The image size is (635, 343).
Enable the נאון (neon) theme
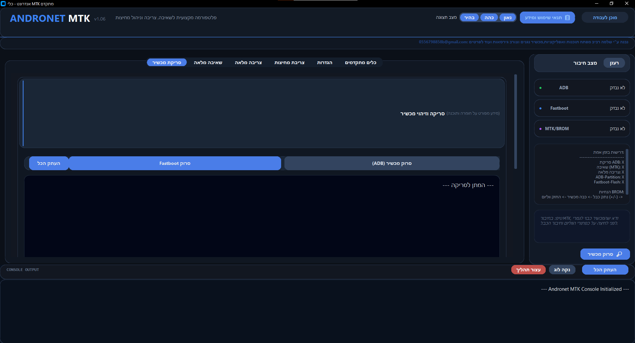[x=507, y=18]
